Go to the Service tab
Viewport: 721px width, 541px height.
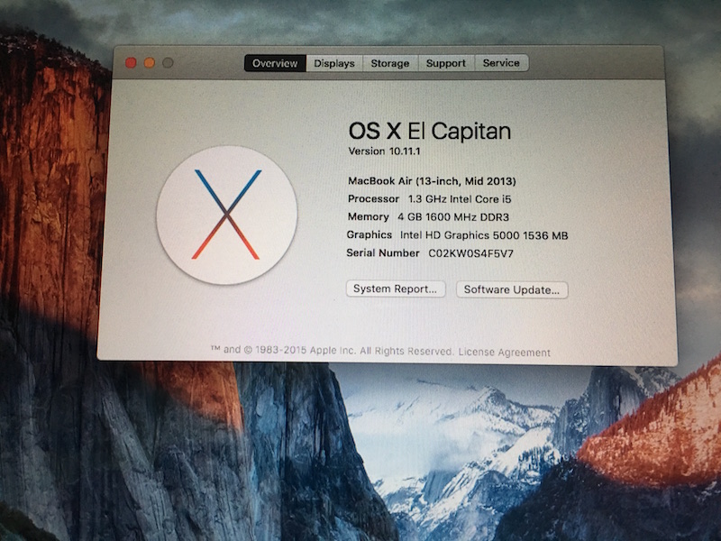pyautogui.click(x=501, y=63)
